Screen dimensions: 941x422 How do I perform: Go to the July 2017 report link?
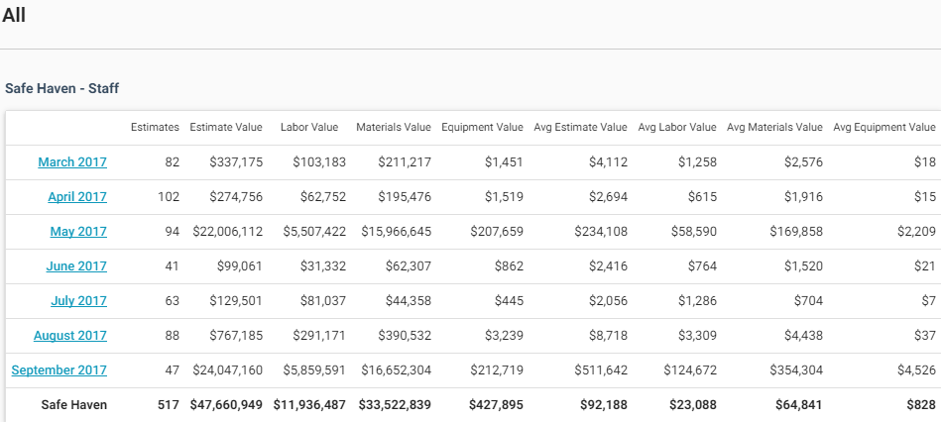pyautogui.click(x=78, y=301)
